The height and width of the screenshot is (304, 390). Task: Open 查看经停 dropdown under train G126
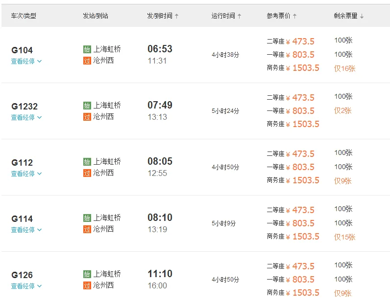pos(26,286)
